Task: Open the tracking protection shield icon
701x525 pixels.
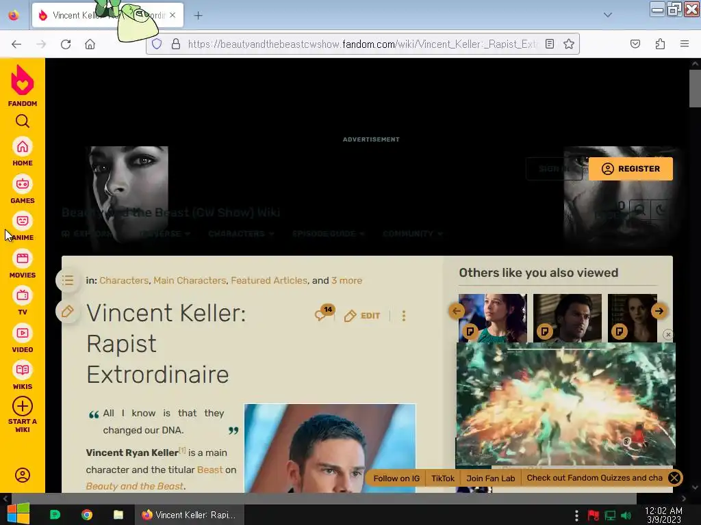Action: tap(157, 44)
